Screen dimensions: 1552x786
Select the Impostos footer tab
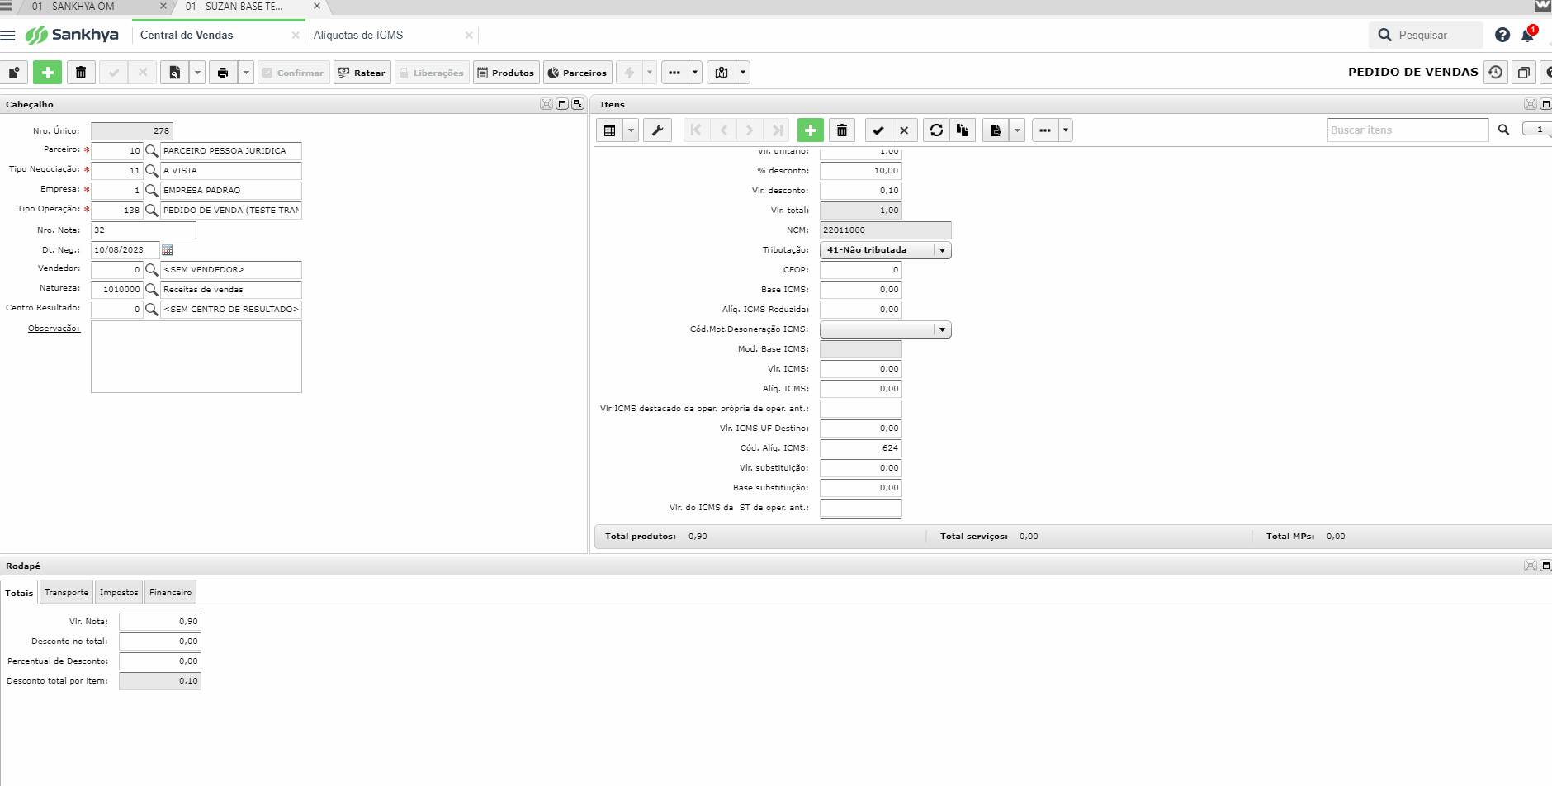(x=119, y=593)
